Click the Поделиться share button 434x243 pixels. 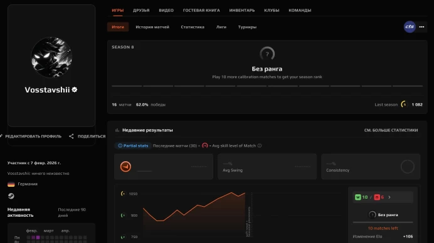click(x=87, y=136)
